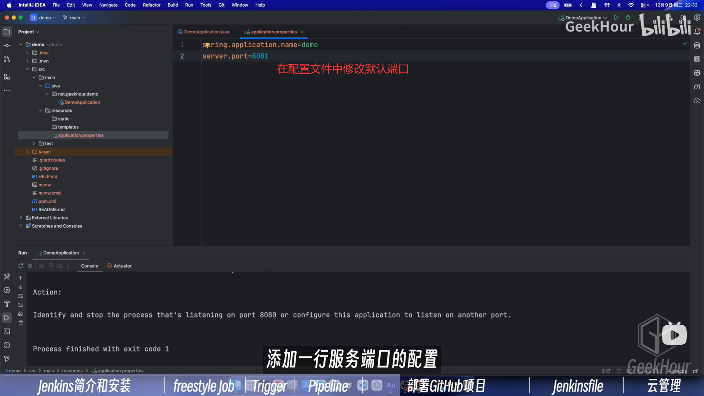
Task: Expand the External Libraries node
Action: 21,218
